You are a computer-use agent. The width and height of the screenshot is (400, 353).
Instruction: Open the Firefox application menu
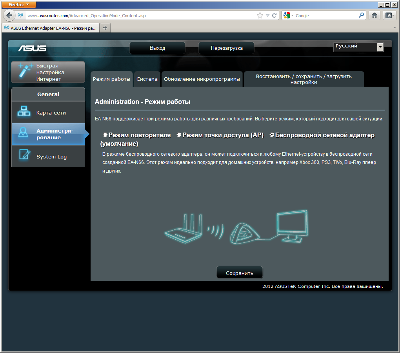[18, 5]
